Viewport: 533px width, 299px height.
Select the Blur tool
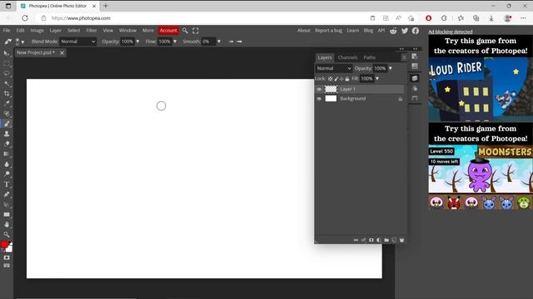point(7,164)
